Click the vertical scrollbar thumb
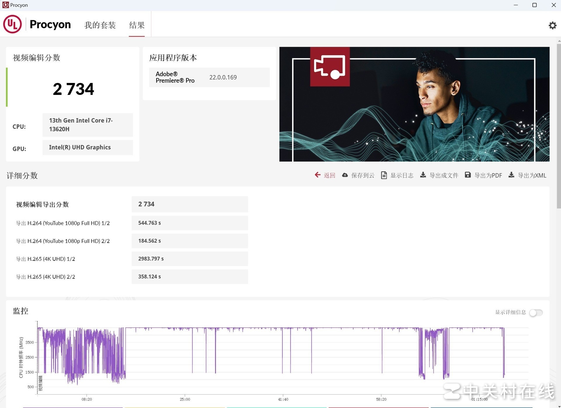Viewport: 561px width, 408px height. pyautogui.click(x=558, y=126)
